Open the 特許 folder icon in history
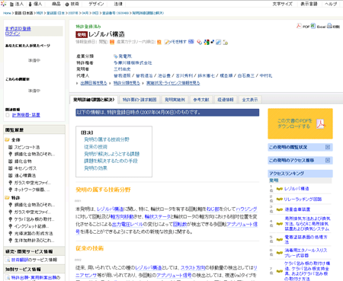This screenshot has width=343, height=281. (8, 197)
